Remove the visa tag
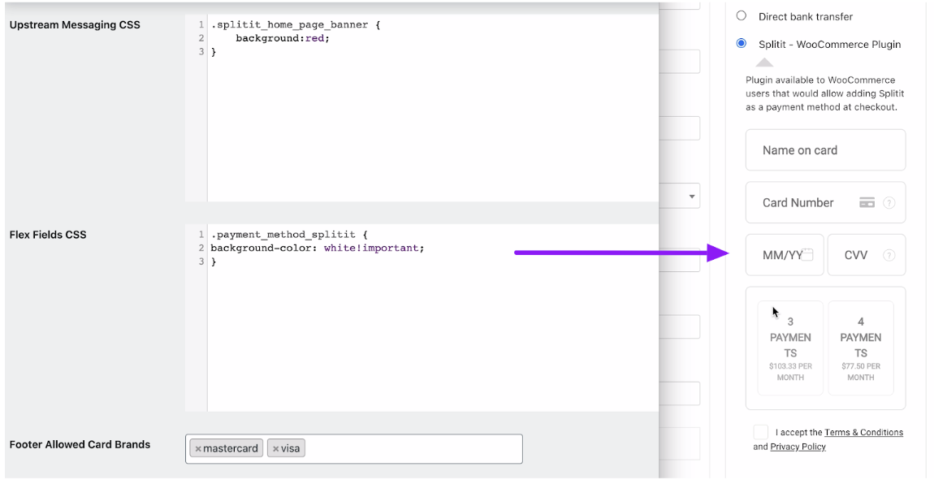Screen dimensions: 934x497 tap(276, 449)
